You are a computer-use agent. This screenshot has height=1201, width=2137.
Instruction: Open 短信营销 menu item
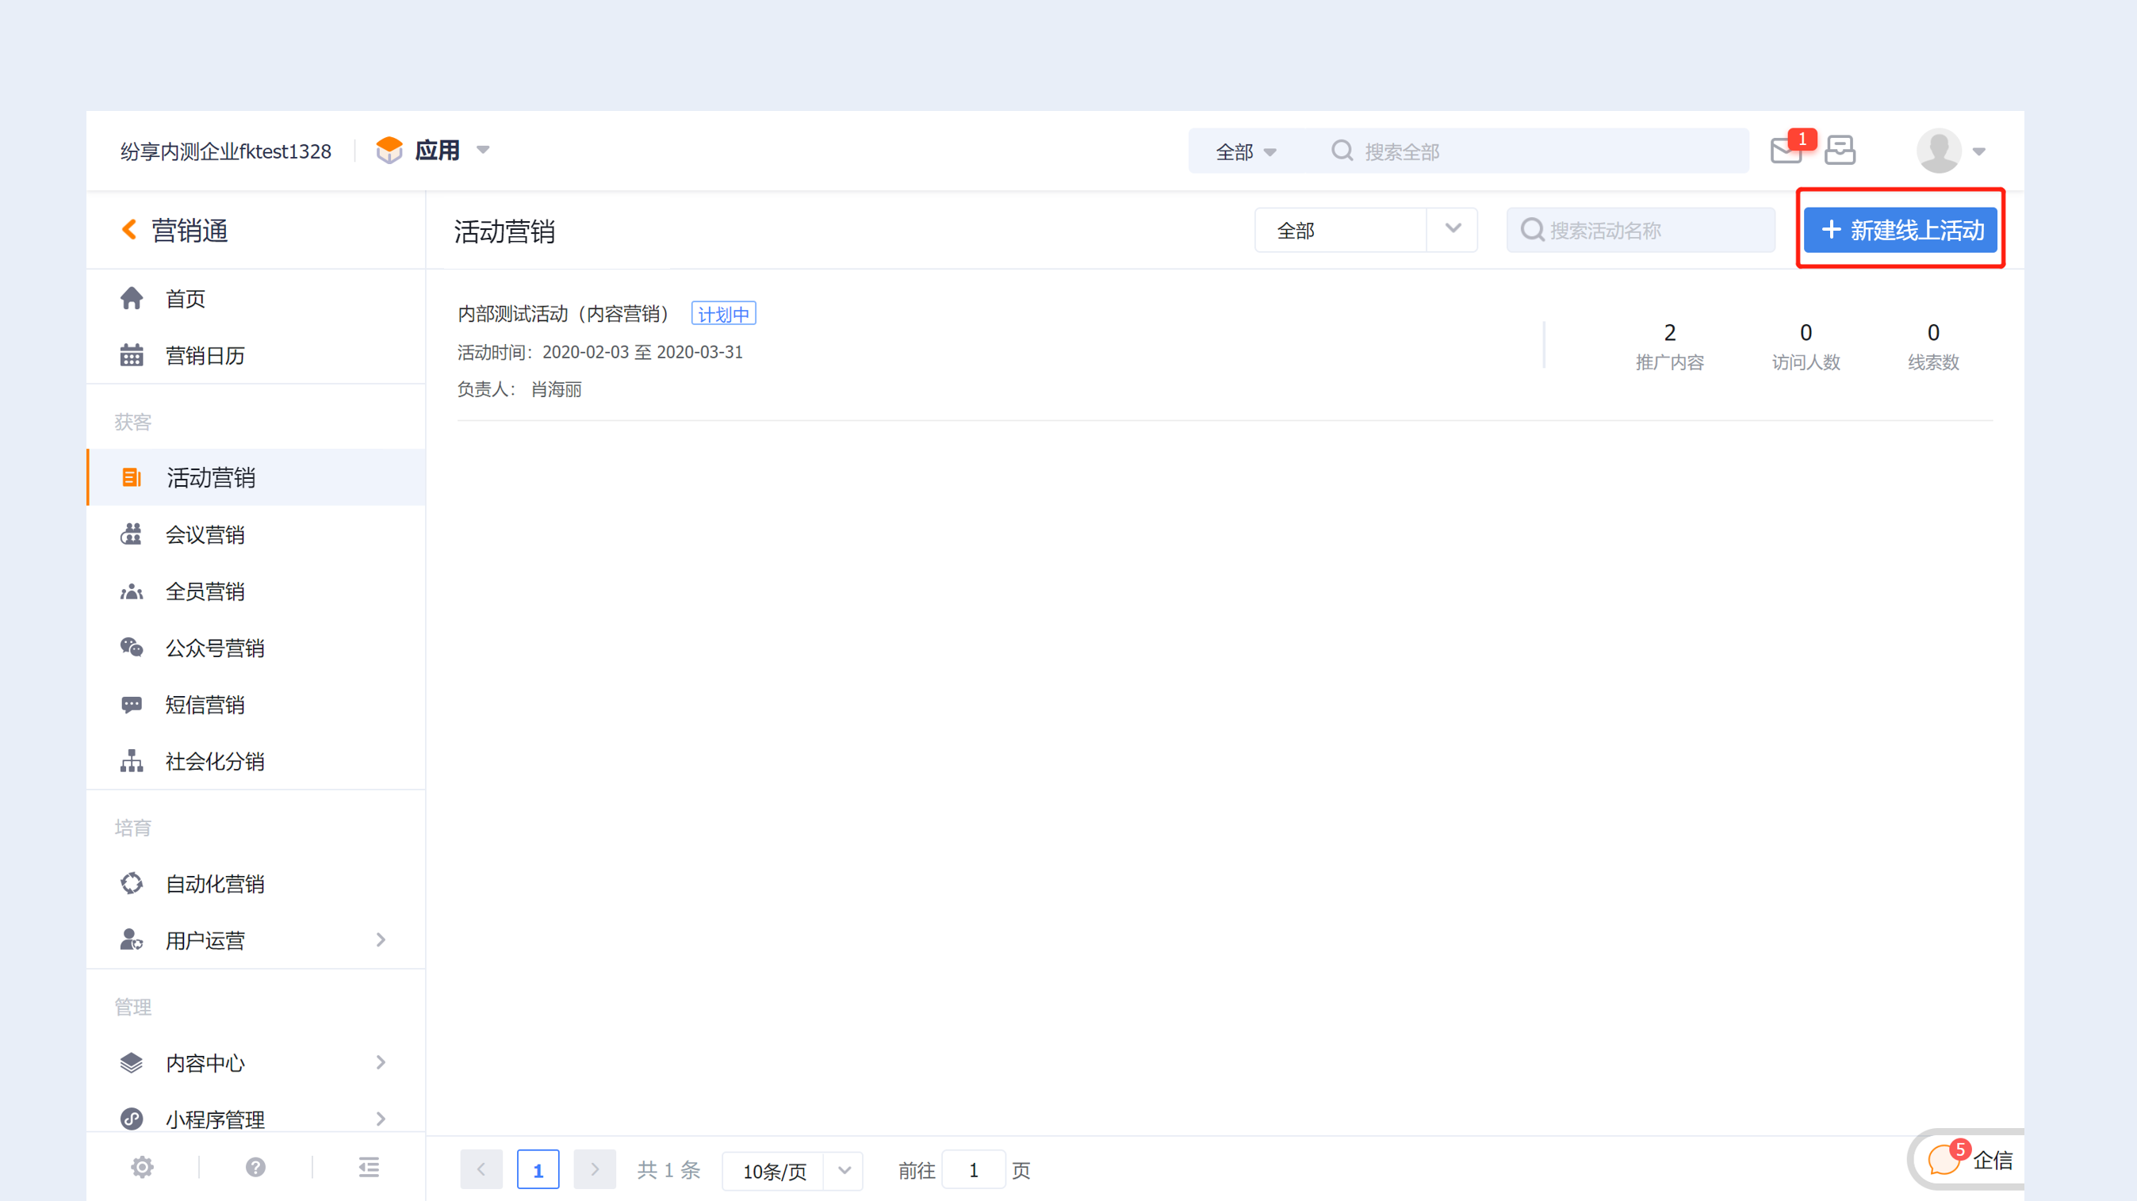click(x=255, y=705)
